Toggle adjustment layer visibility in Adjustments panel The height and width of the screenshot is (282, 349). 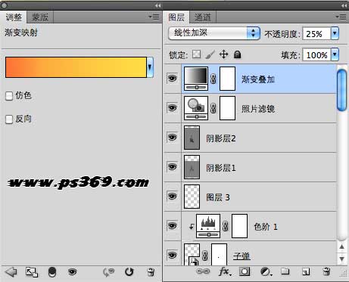click(72, 271)
